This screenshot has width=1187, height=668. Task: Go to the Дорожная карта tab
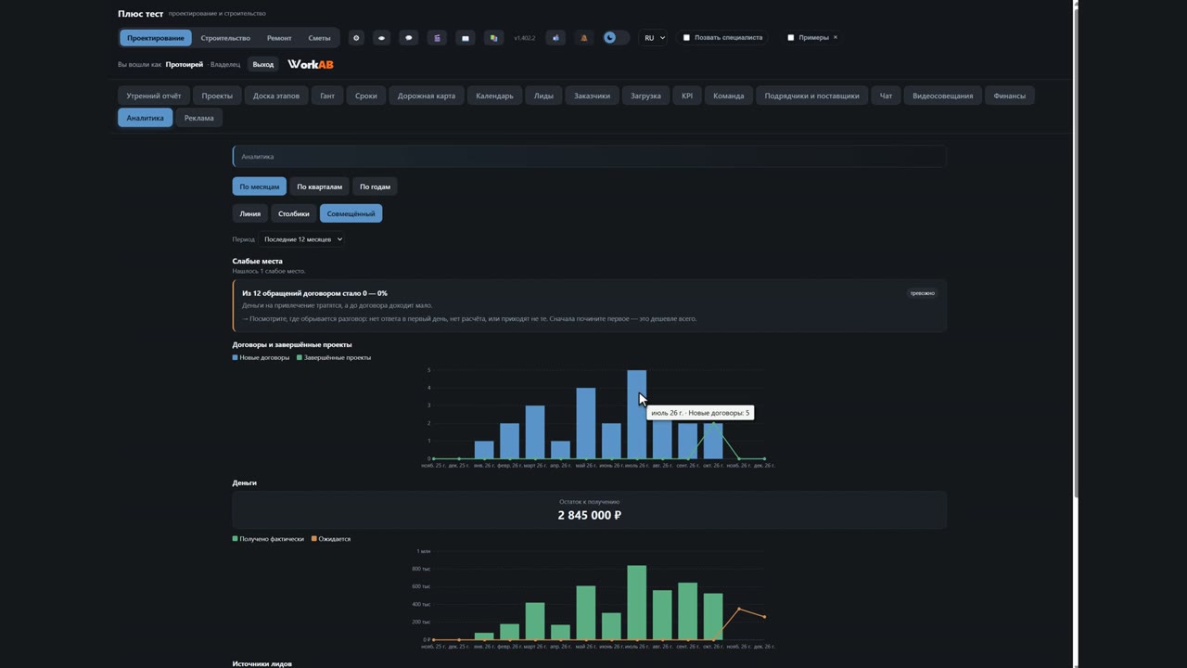[x=427, y=96]
